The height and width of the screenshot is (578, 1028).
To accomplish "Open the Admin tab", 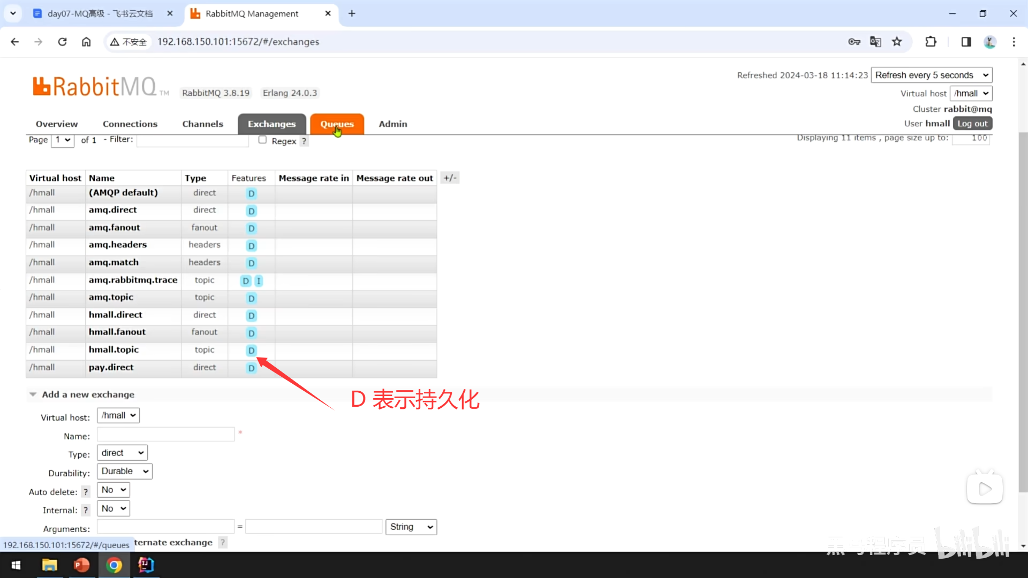I will 392,124.
